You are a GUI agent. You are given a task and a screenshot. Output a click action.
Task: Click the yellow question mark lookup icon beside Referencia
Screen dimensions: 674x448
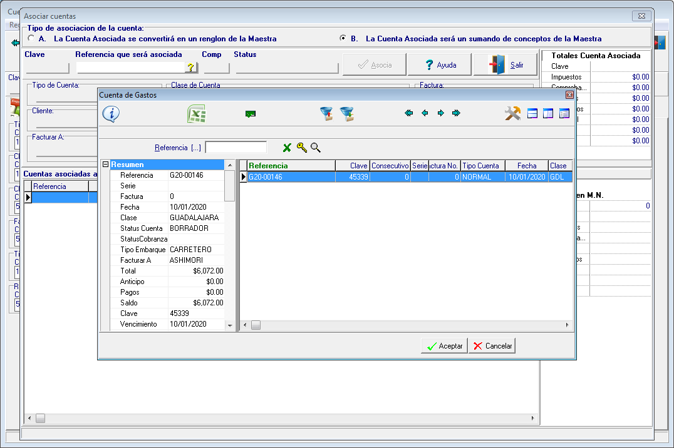click(x=191, y=68)
